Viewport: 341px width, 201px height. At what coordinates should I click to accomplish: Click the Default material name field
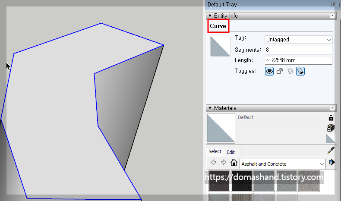coord(281,117)
